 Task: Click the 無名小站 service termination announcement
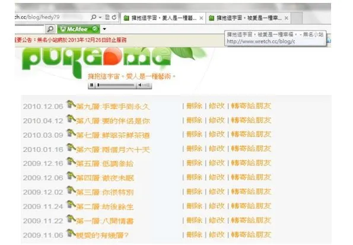71,40
